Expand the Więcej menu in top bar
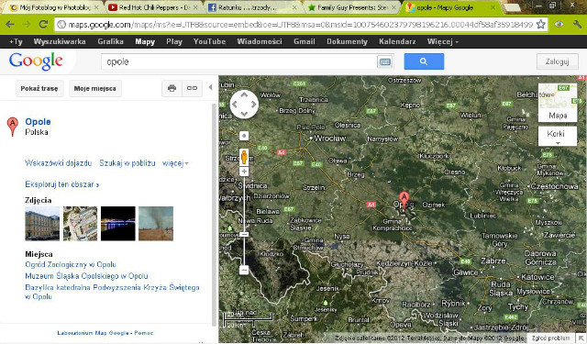587x344 pixels. pos(442,41)
